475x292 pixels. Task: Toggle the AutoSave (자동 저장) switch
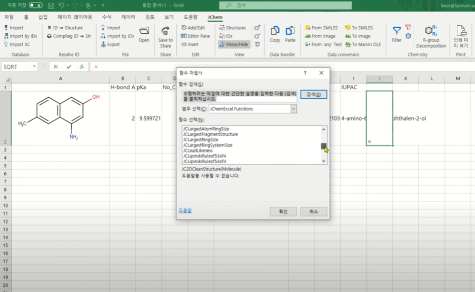pyautogui.click(x=36, y=6)
